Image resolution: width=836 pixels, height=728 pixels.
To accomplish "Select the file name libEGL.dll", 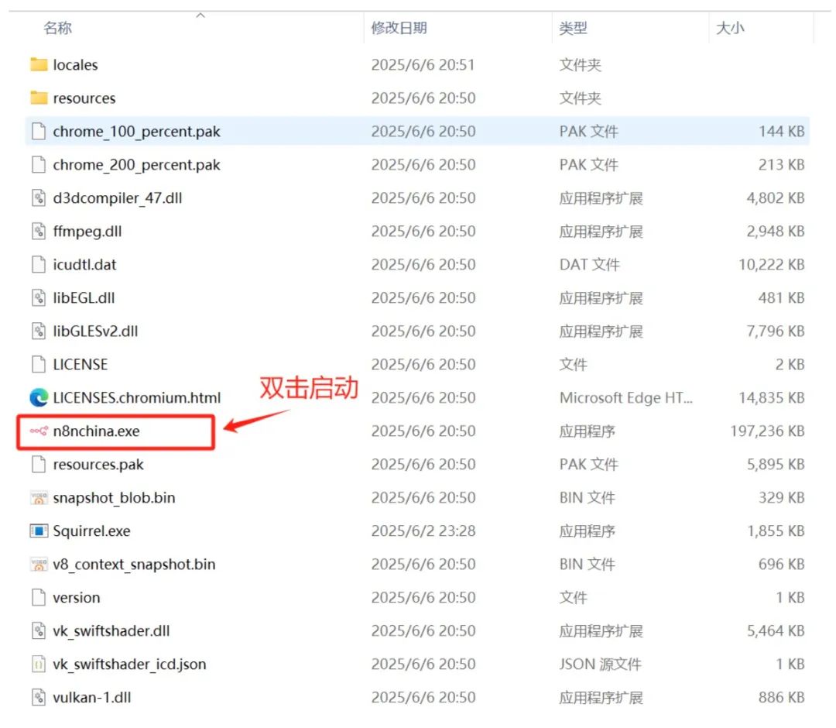I will tap(84, 297).
